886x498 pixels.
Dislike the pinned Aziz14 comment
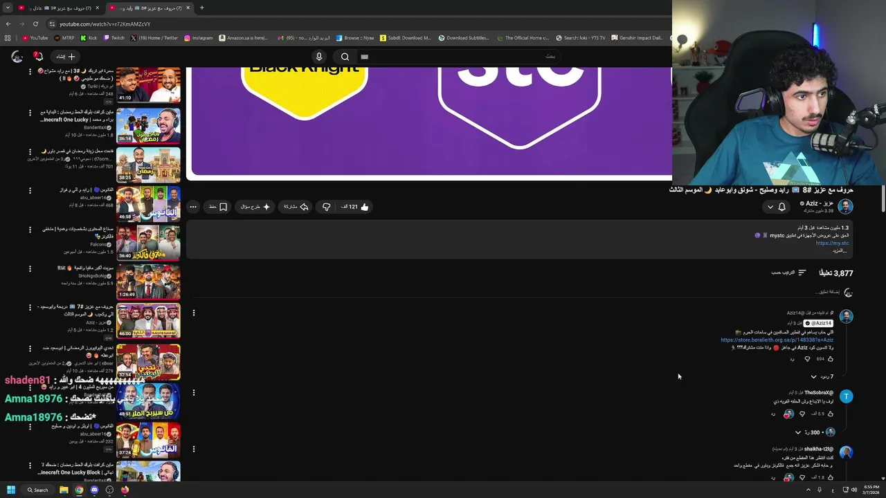tap(807, 359)
